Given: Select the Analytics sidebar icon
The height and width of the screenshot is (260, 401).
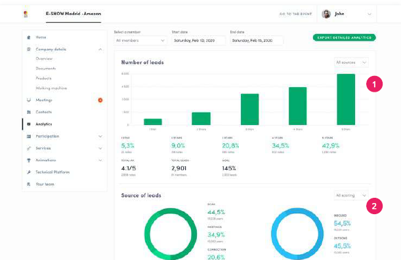Looking at the screenshot, I should pos(29,124).
